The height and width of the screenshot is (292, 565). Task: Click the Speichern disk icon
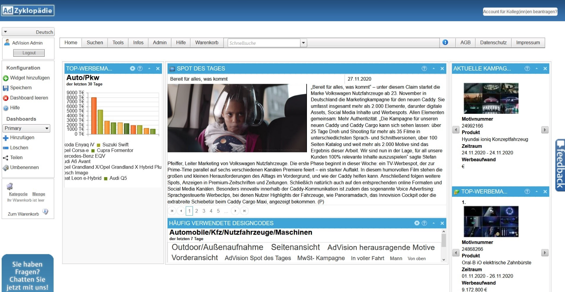(6, 88)
